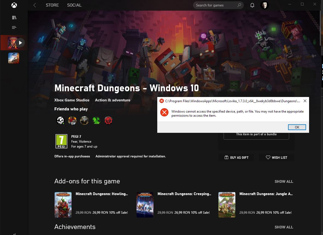Click the red error icon in the dialog title bar

pyautogui.click(x=162, y=101)
